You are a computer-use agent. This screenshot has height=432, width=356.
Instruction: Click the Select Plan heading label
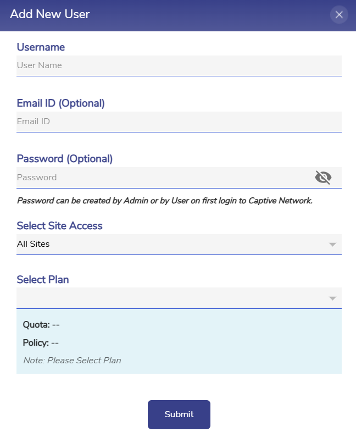click(43, 280)
